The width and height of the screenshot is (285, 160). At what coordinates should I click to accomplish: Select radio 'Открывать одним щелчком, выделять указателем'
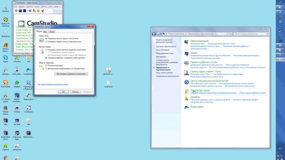click(46, 50)
